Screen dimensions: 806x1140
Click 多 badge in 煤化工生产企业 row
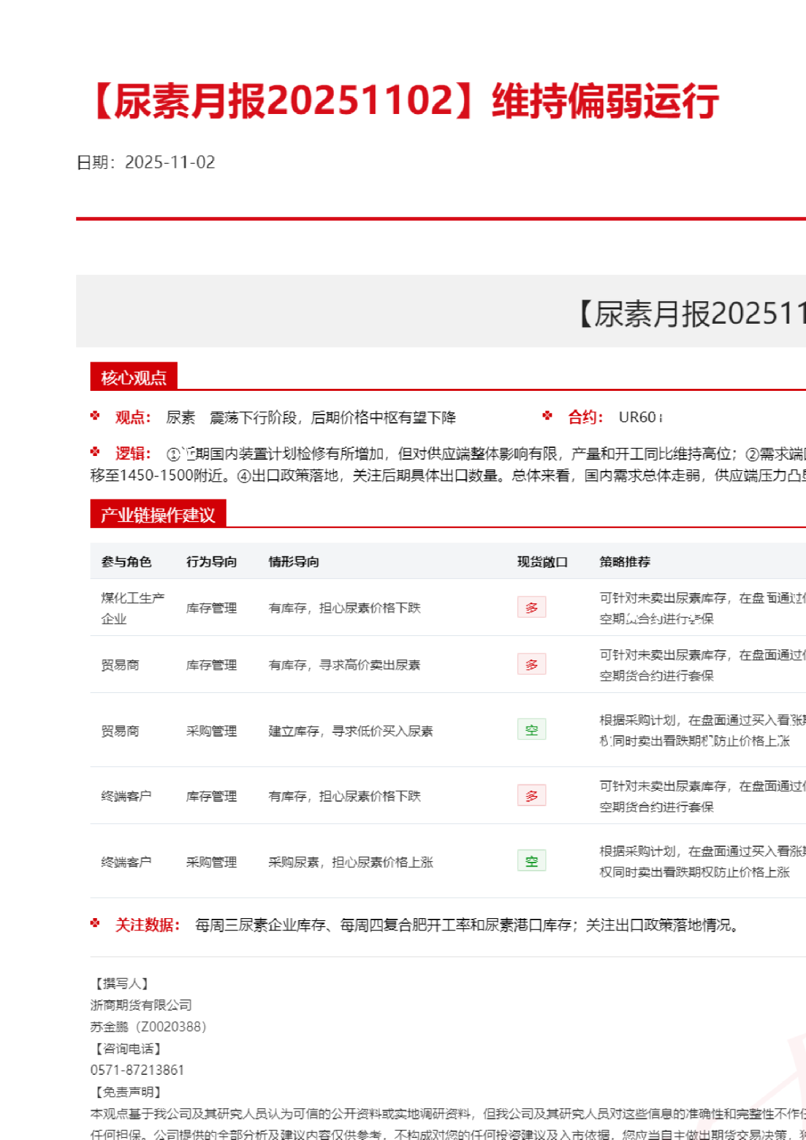[531, 607]
